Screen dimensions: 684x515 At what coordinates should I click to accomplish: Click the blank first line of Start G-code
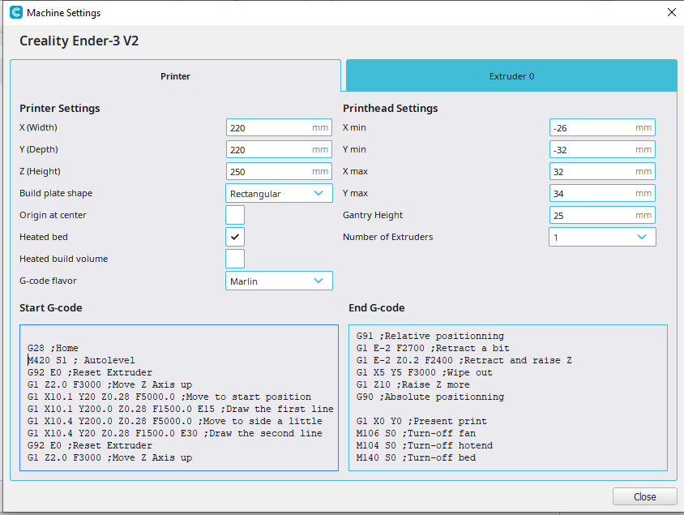179,336
